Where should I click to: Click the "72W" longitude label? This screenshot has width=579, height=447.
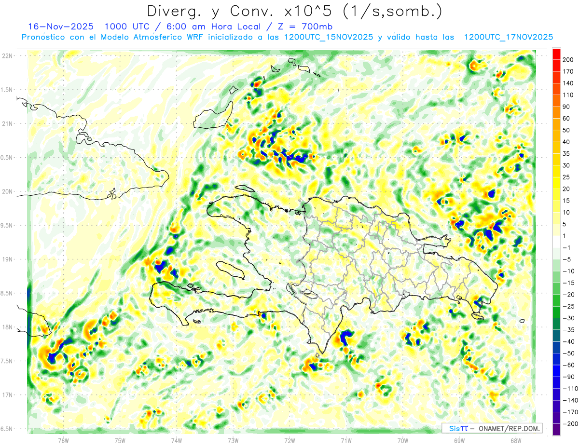(x=289, y=440)
